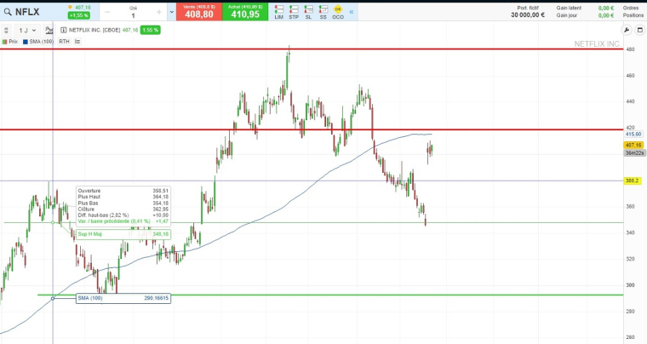This screenshot has height=344, width=647.
Task: Click the chart window layout icon
Action: pyautogui.click(x=638, y=30)
